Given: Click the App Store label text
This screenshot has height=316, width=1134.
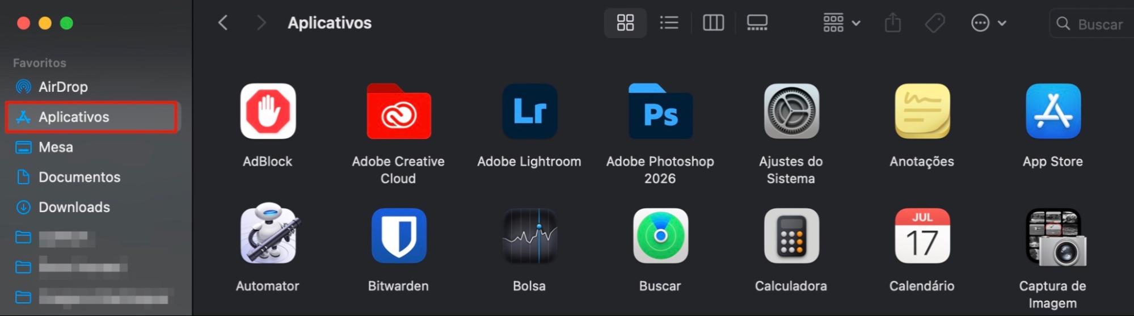Looking at the screenshot, I should tap(1053, 162).
